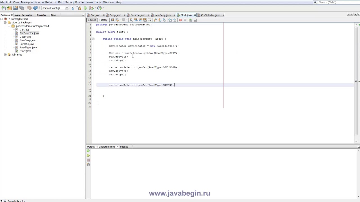Toggle Highlight Search in editor toolbar
Screen dimensions: 360x202
click(145, 20)
